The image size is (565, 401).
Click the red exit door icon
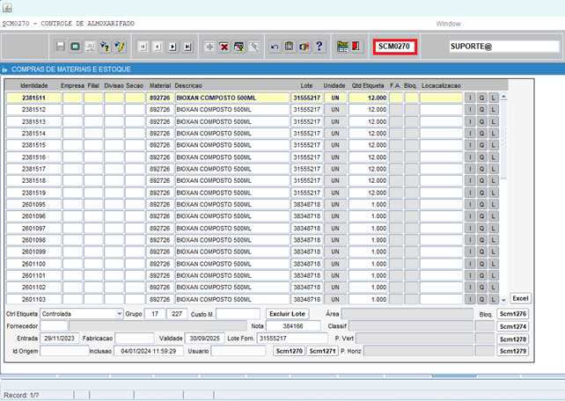click(356, 47)
